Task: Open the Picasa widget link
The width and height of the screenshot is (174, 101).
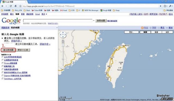Action: pyautogui.click(x=11, y=63)
